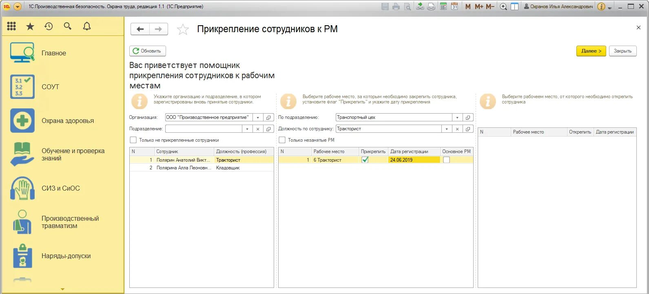Click the get link icon
The image size is (649, 294).
tap(420, 7)
